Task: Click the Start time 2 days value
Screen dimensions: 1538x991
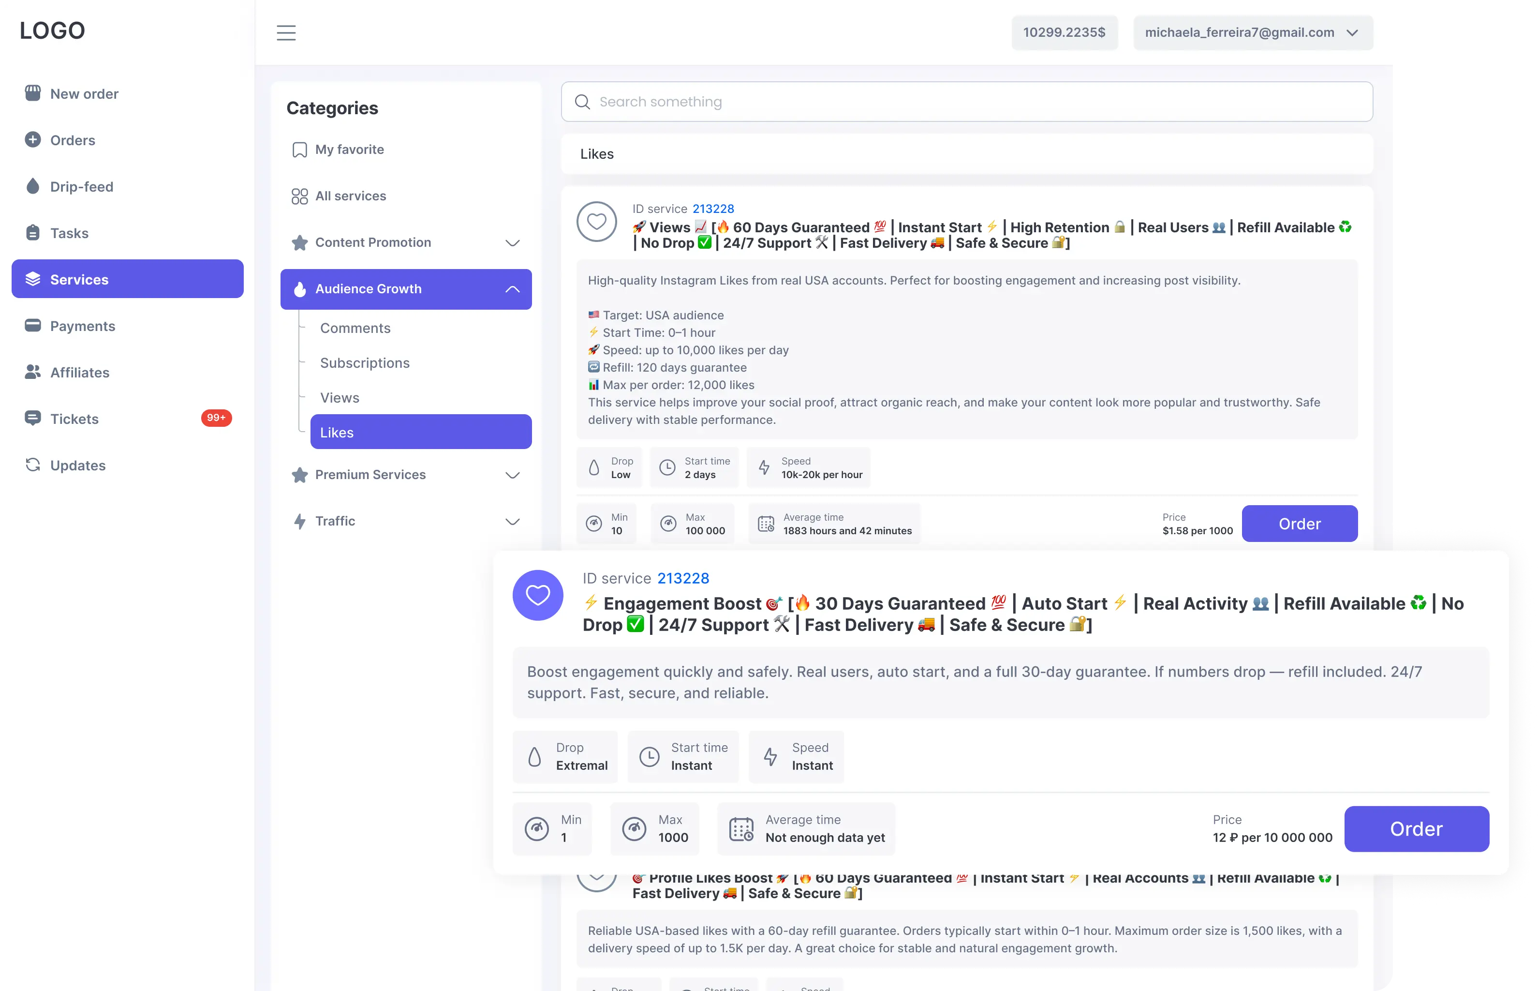Action: 700,475
